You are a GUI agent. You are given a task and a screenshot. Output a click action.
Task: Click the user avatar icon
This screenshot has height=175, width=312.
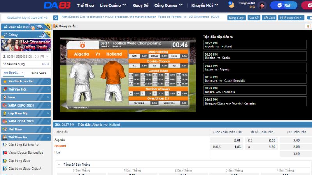(262, 5)
